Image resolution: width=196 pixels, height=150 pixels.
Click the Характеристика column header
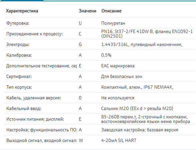pos(22,11)
